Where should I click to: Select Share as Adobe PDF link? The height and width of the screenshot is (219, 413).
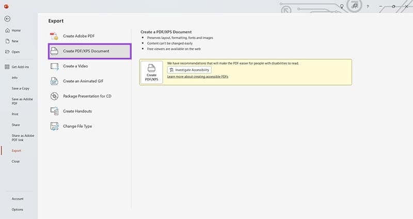point(23,138)
